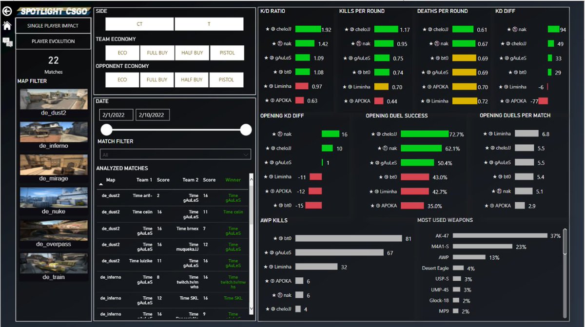Click scroll up arrow in matches table
The height and width of the screenshot is (327, 585).
(x=252, y=179)
